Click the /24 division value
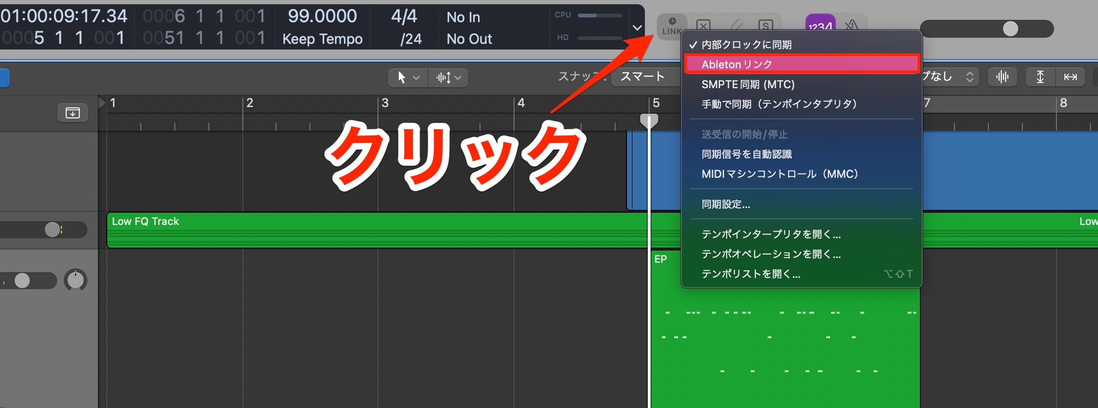The width and height of the screenshot is (1098, 408). point(411,39)
